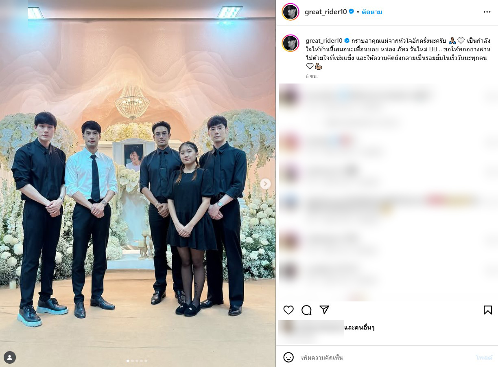This screenshot has height=367, width=498.
Task: Click the group photo in post
Action: 138,183
